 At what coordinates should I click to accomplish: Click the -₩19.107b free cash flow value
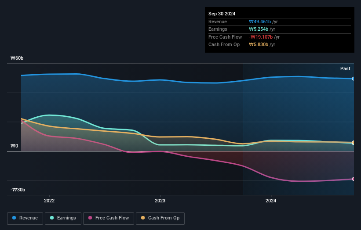click(261, 37)
